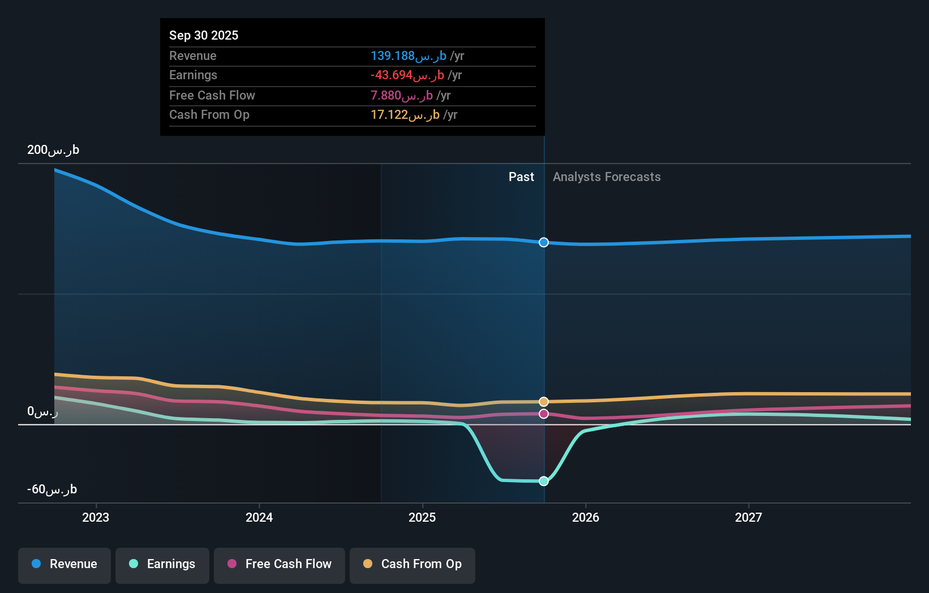Click the 2024 axis label

259,517
